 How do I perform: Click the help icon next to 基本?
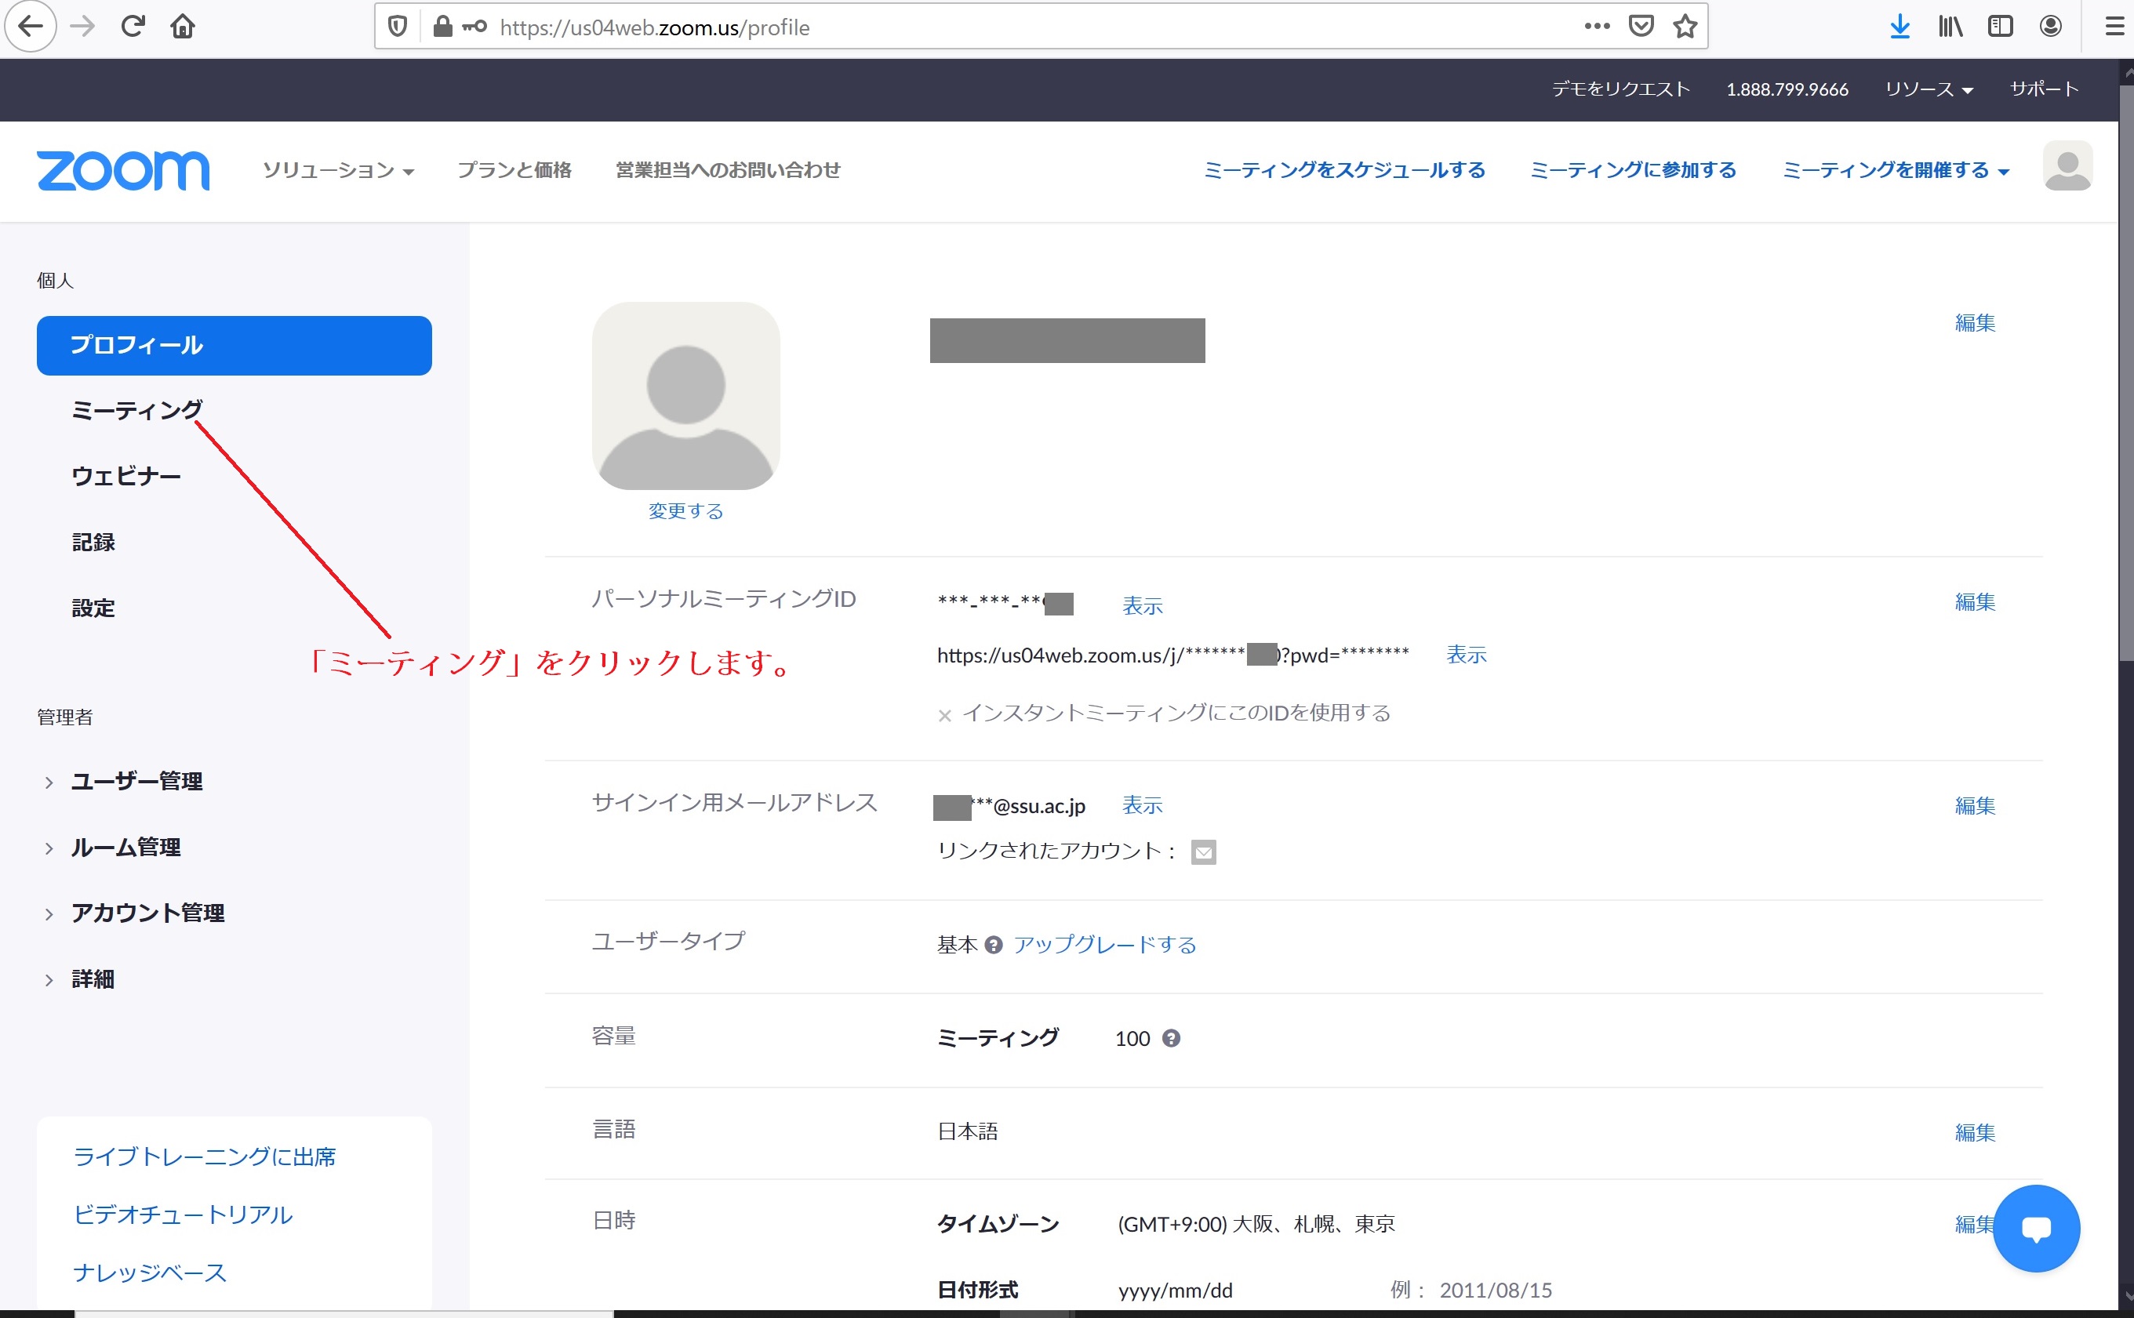click(x=994, y=945)
